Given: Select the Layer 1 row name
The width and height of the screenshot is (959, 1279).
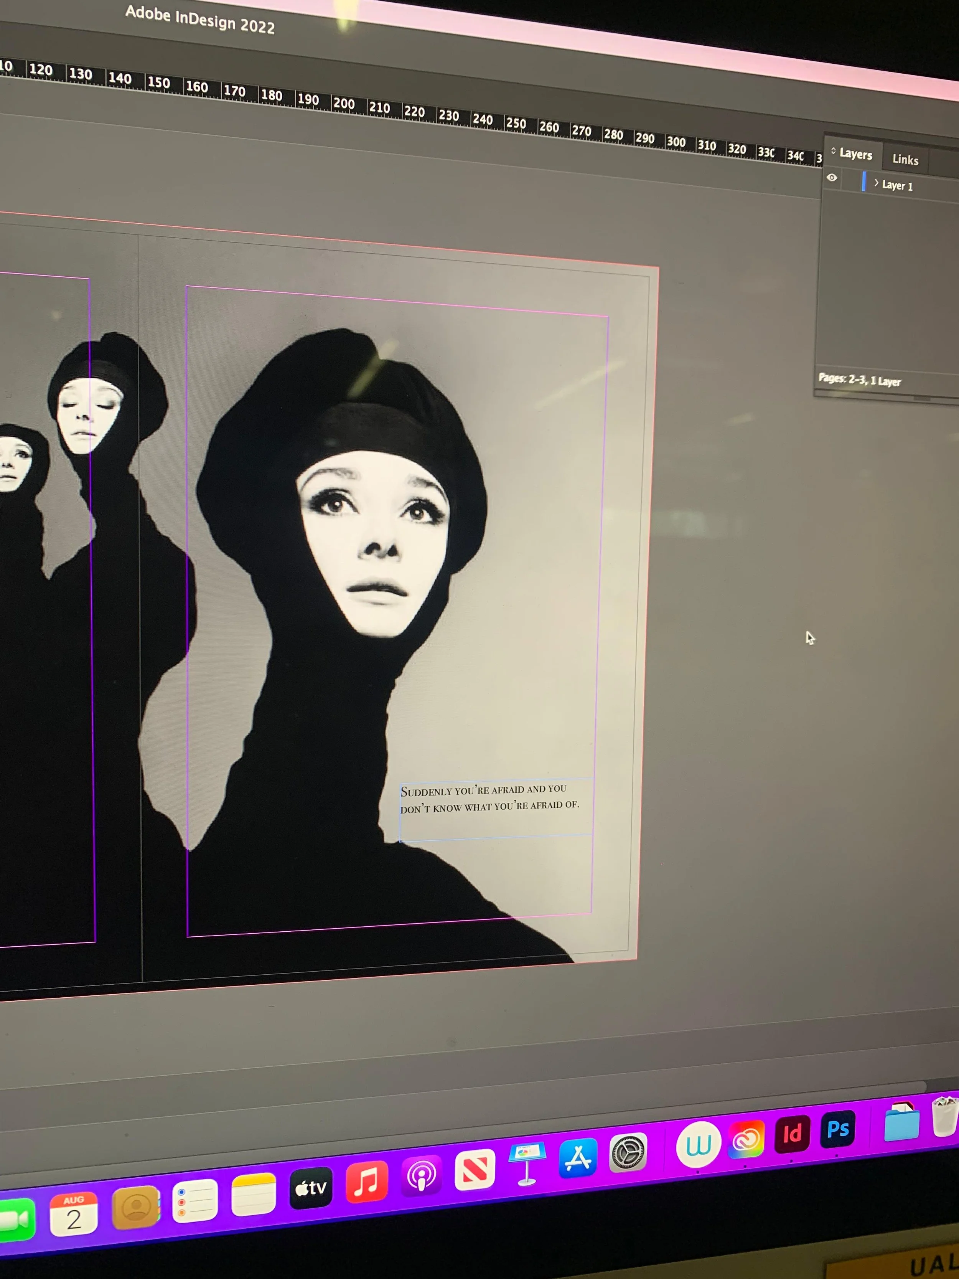Looking at the screenshot, I should click(897, 186).
